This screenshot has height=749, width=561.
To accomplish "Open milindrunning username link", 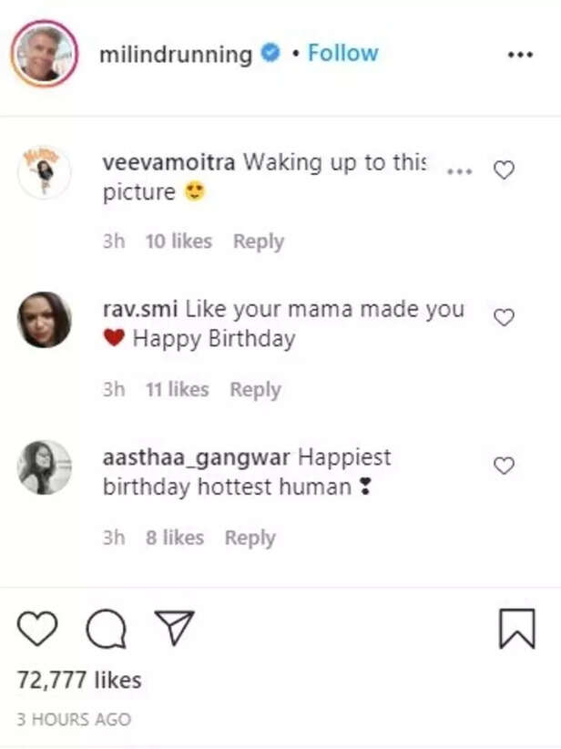I will point(176,54).
